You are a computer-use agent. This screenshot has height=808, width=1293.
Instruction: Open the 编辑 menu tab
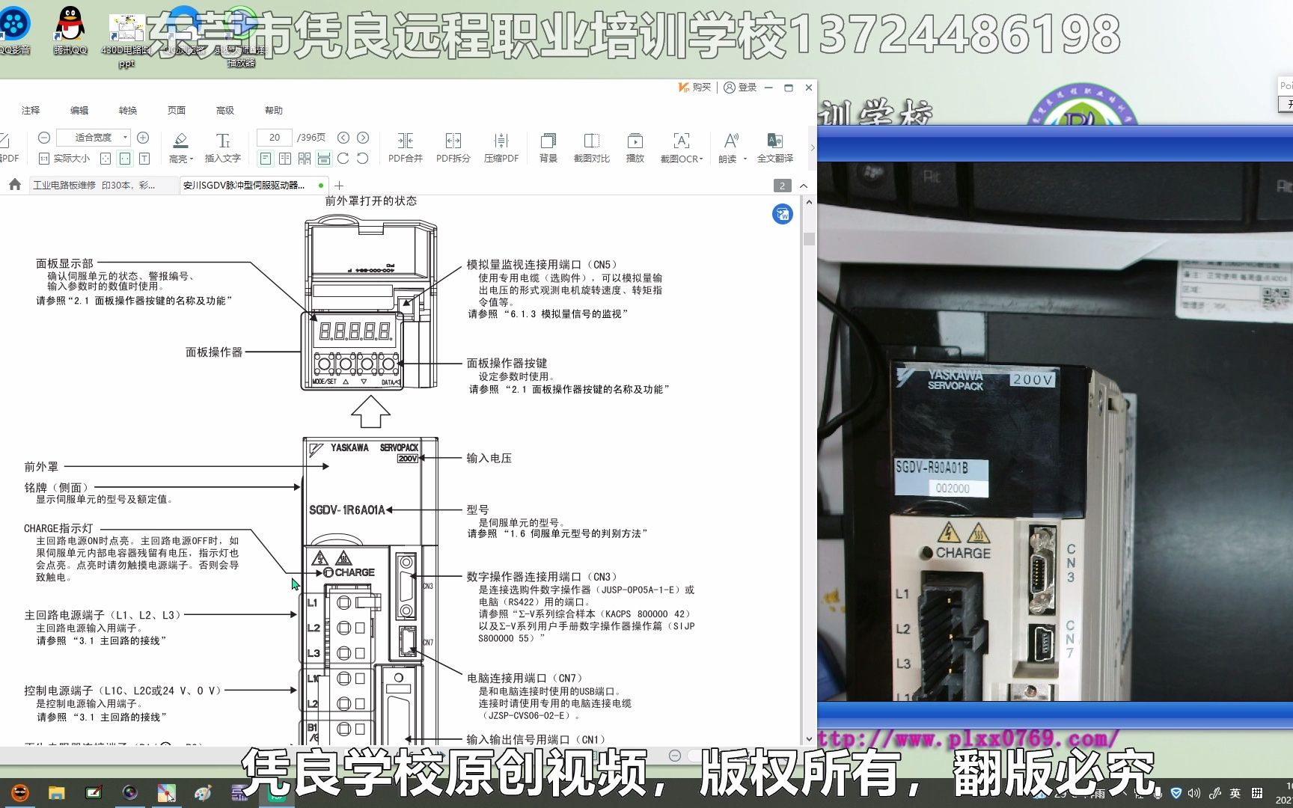click(79, 110)
